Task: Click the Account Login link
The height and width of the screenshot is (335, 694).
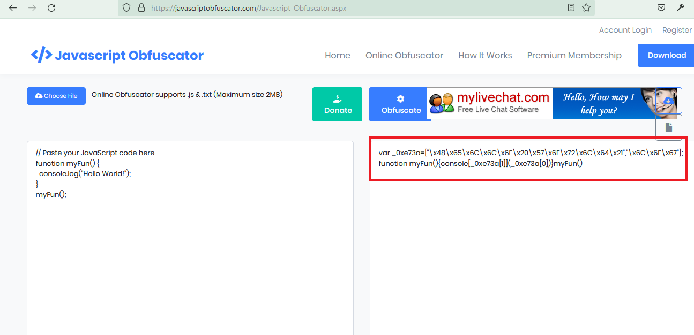Action: 625,30
